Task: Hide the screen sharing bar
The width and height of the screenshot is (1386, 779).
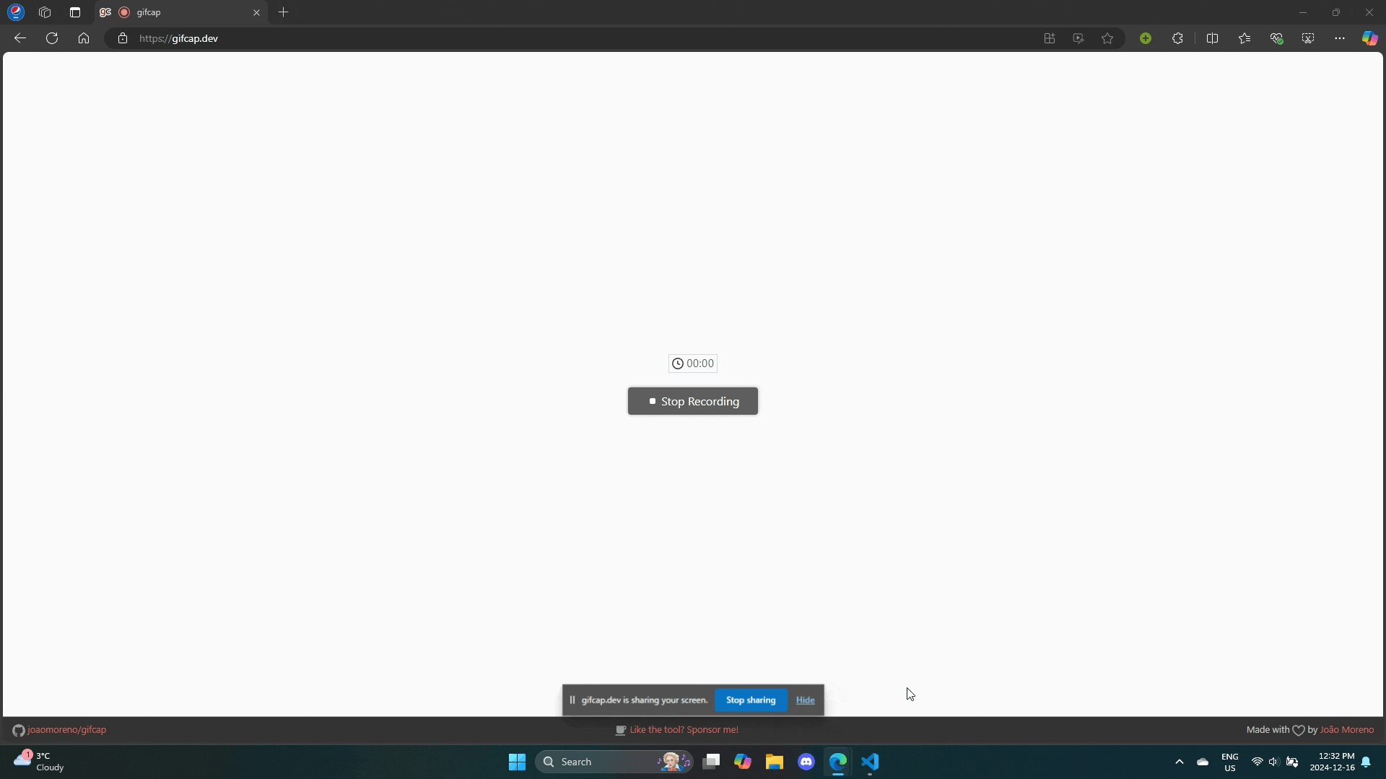Action: click(x=804, y=700)
